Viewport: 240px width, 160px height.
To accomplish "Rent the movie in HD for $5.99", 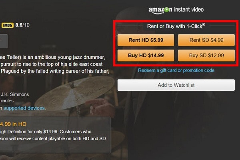I will (146, 40).
